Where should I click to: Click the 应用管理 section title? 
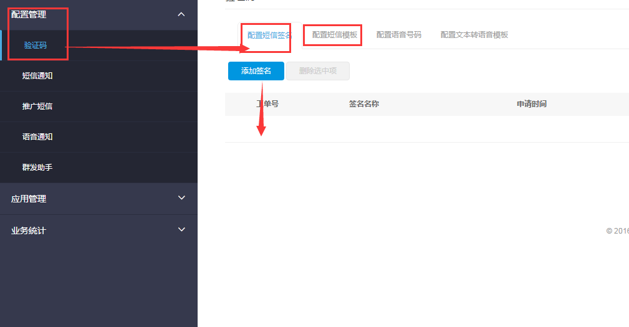tap(29, 199)
